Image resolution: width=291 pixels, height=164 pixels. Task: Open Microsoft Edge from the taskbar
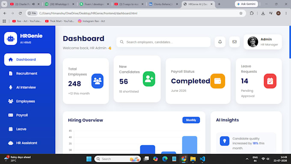point(165,159)
